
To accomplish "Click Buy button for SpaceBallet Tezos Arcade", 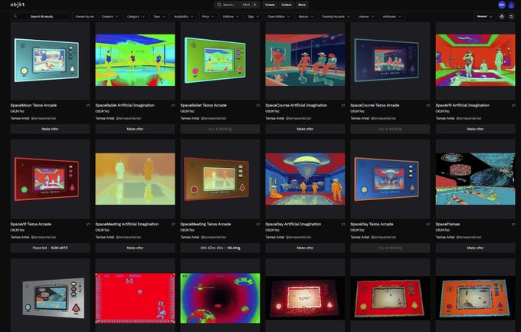I will 220,129.
